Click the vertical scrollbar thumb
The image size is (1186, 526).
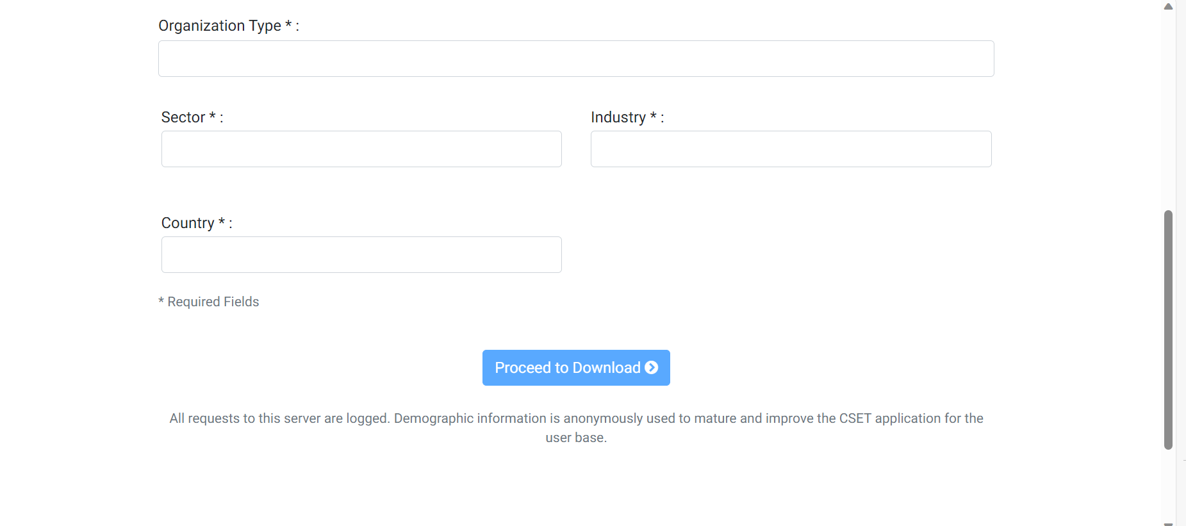pos(1168,329)
